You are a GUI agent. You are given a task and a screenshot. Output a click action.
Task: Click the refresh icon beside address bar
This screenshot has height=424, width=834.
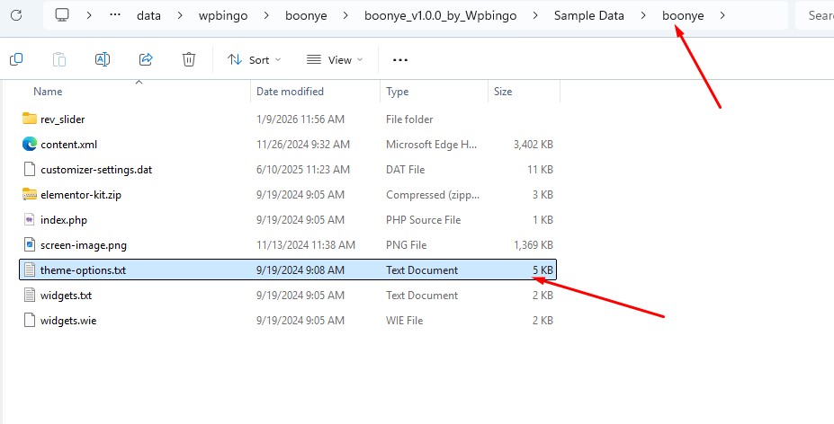click(x=16, y=15)
